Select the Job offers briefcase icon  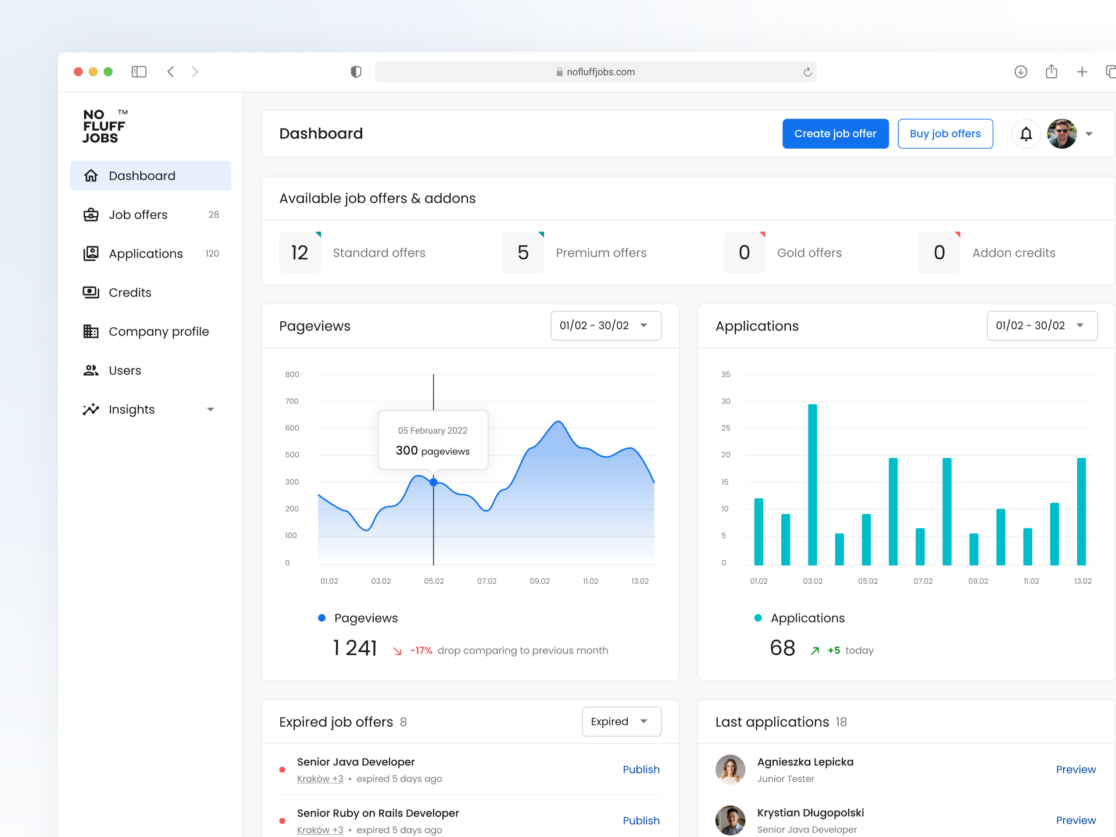91,214
